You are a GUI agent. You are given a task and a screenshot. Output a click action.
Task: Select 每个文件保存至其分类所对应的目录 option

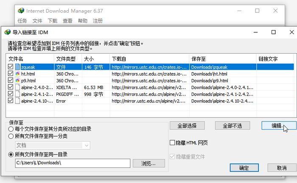pos(11,129)
